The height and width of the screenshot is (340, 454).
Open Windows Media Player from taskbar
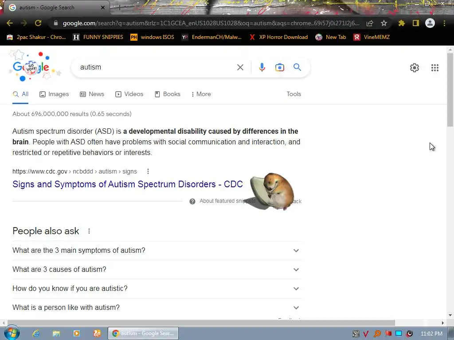(x=76, y=333)
